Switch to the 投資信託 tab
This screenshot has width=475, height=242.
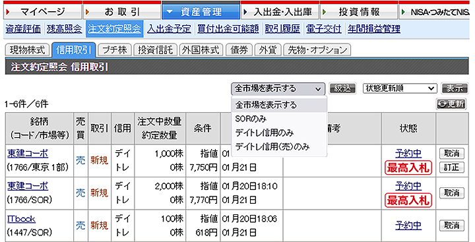pos(155,50)
